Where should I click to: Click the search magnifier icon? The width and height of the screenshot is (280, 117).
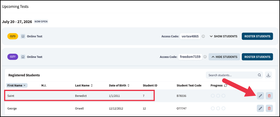tap(259, 75)
